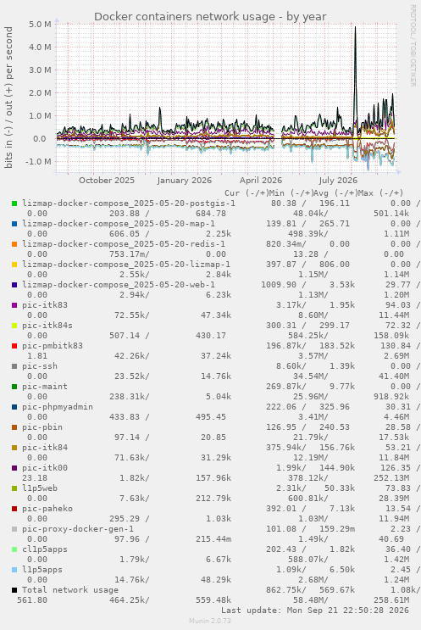Click the lizmap-docker-compose_2025-05-20-redis-1 label
The width and height of the screenshot is (421, 630).
tap(124, 244)
